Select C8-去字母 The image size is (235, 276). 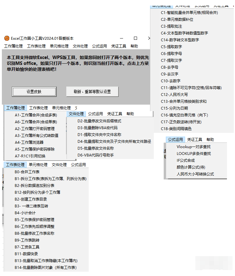pos(170,67)
